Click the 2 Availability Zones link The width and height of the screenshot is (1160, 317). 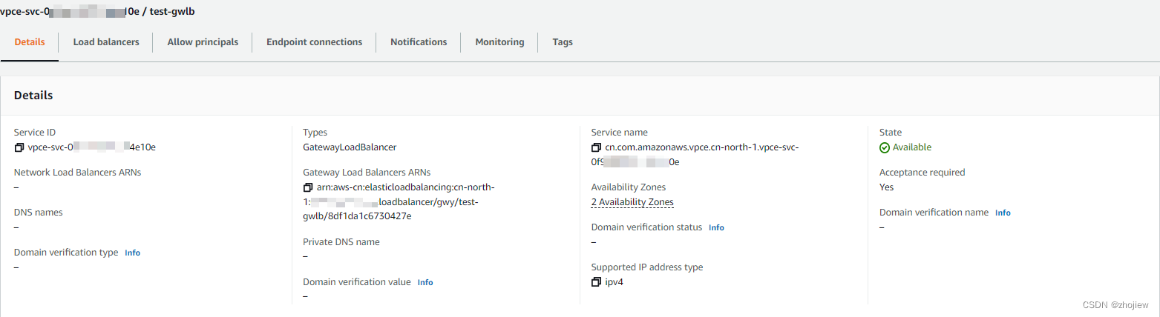pos(632,202)
